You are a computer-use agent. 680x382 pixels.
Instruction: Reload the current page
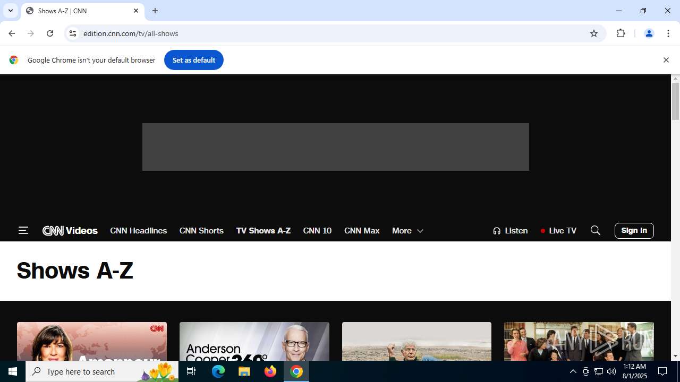click(x=50, y=33)
